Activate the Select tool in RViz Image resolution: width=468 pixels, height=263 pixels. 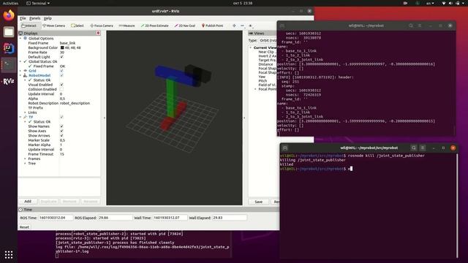pos(78,26)
